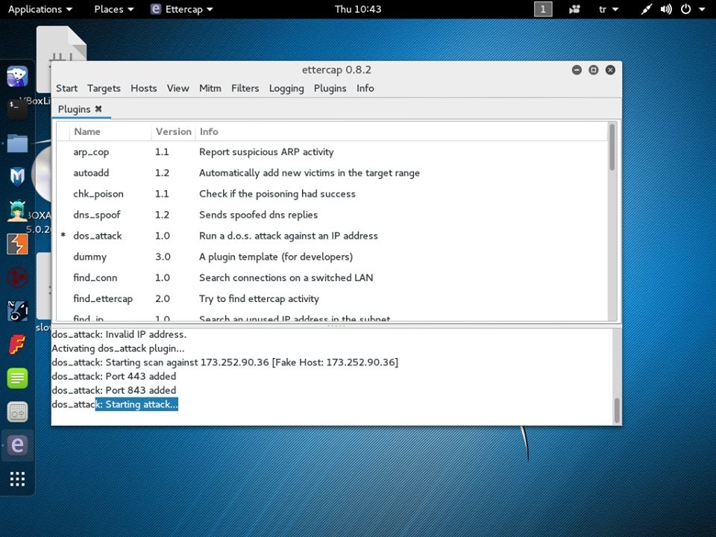Screen dimensions: 716x537
Task: Open the View menu
Action: [178, 88]
